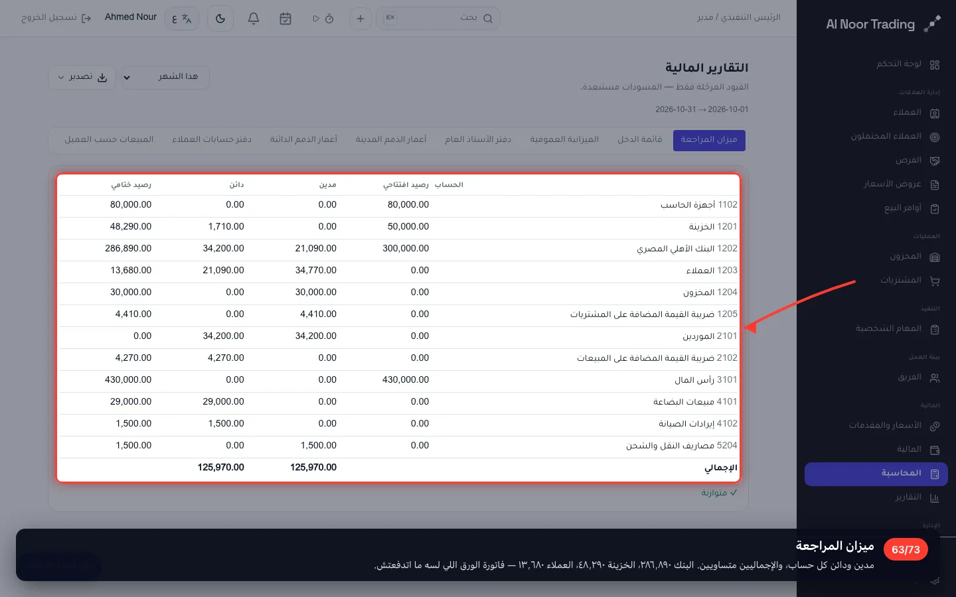This screenshot has height=597, width=956.
Task: Open the تصدير export dropdown
Action: coord(82,77)
